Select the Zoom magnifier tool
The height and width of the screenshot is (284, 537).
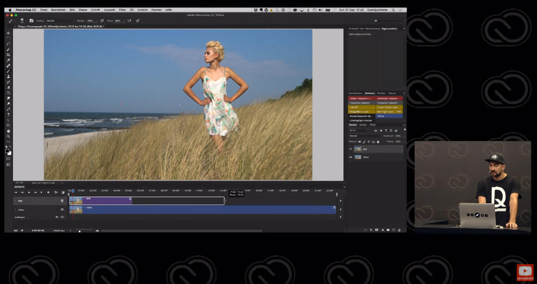point(8,136)
